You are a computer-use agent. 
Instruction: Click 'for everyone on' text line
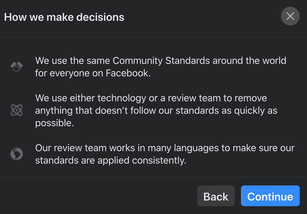click(x=69, y=73)
